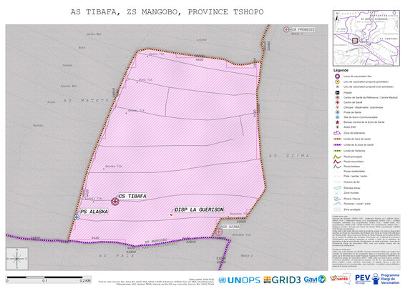Click the santé ministry logo
Image resolution: width=405 pixels, height=286 pixels.
(340, 279)
